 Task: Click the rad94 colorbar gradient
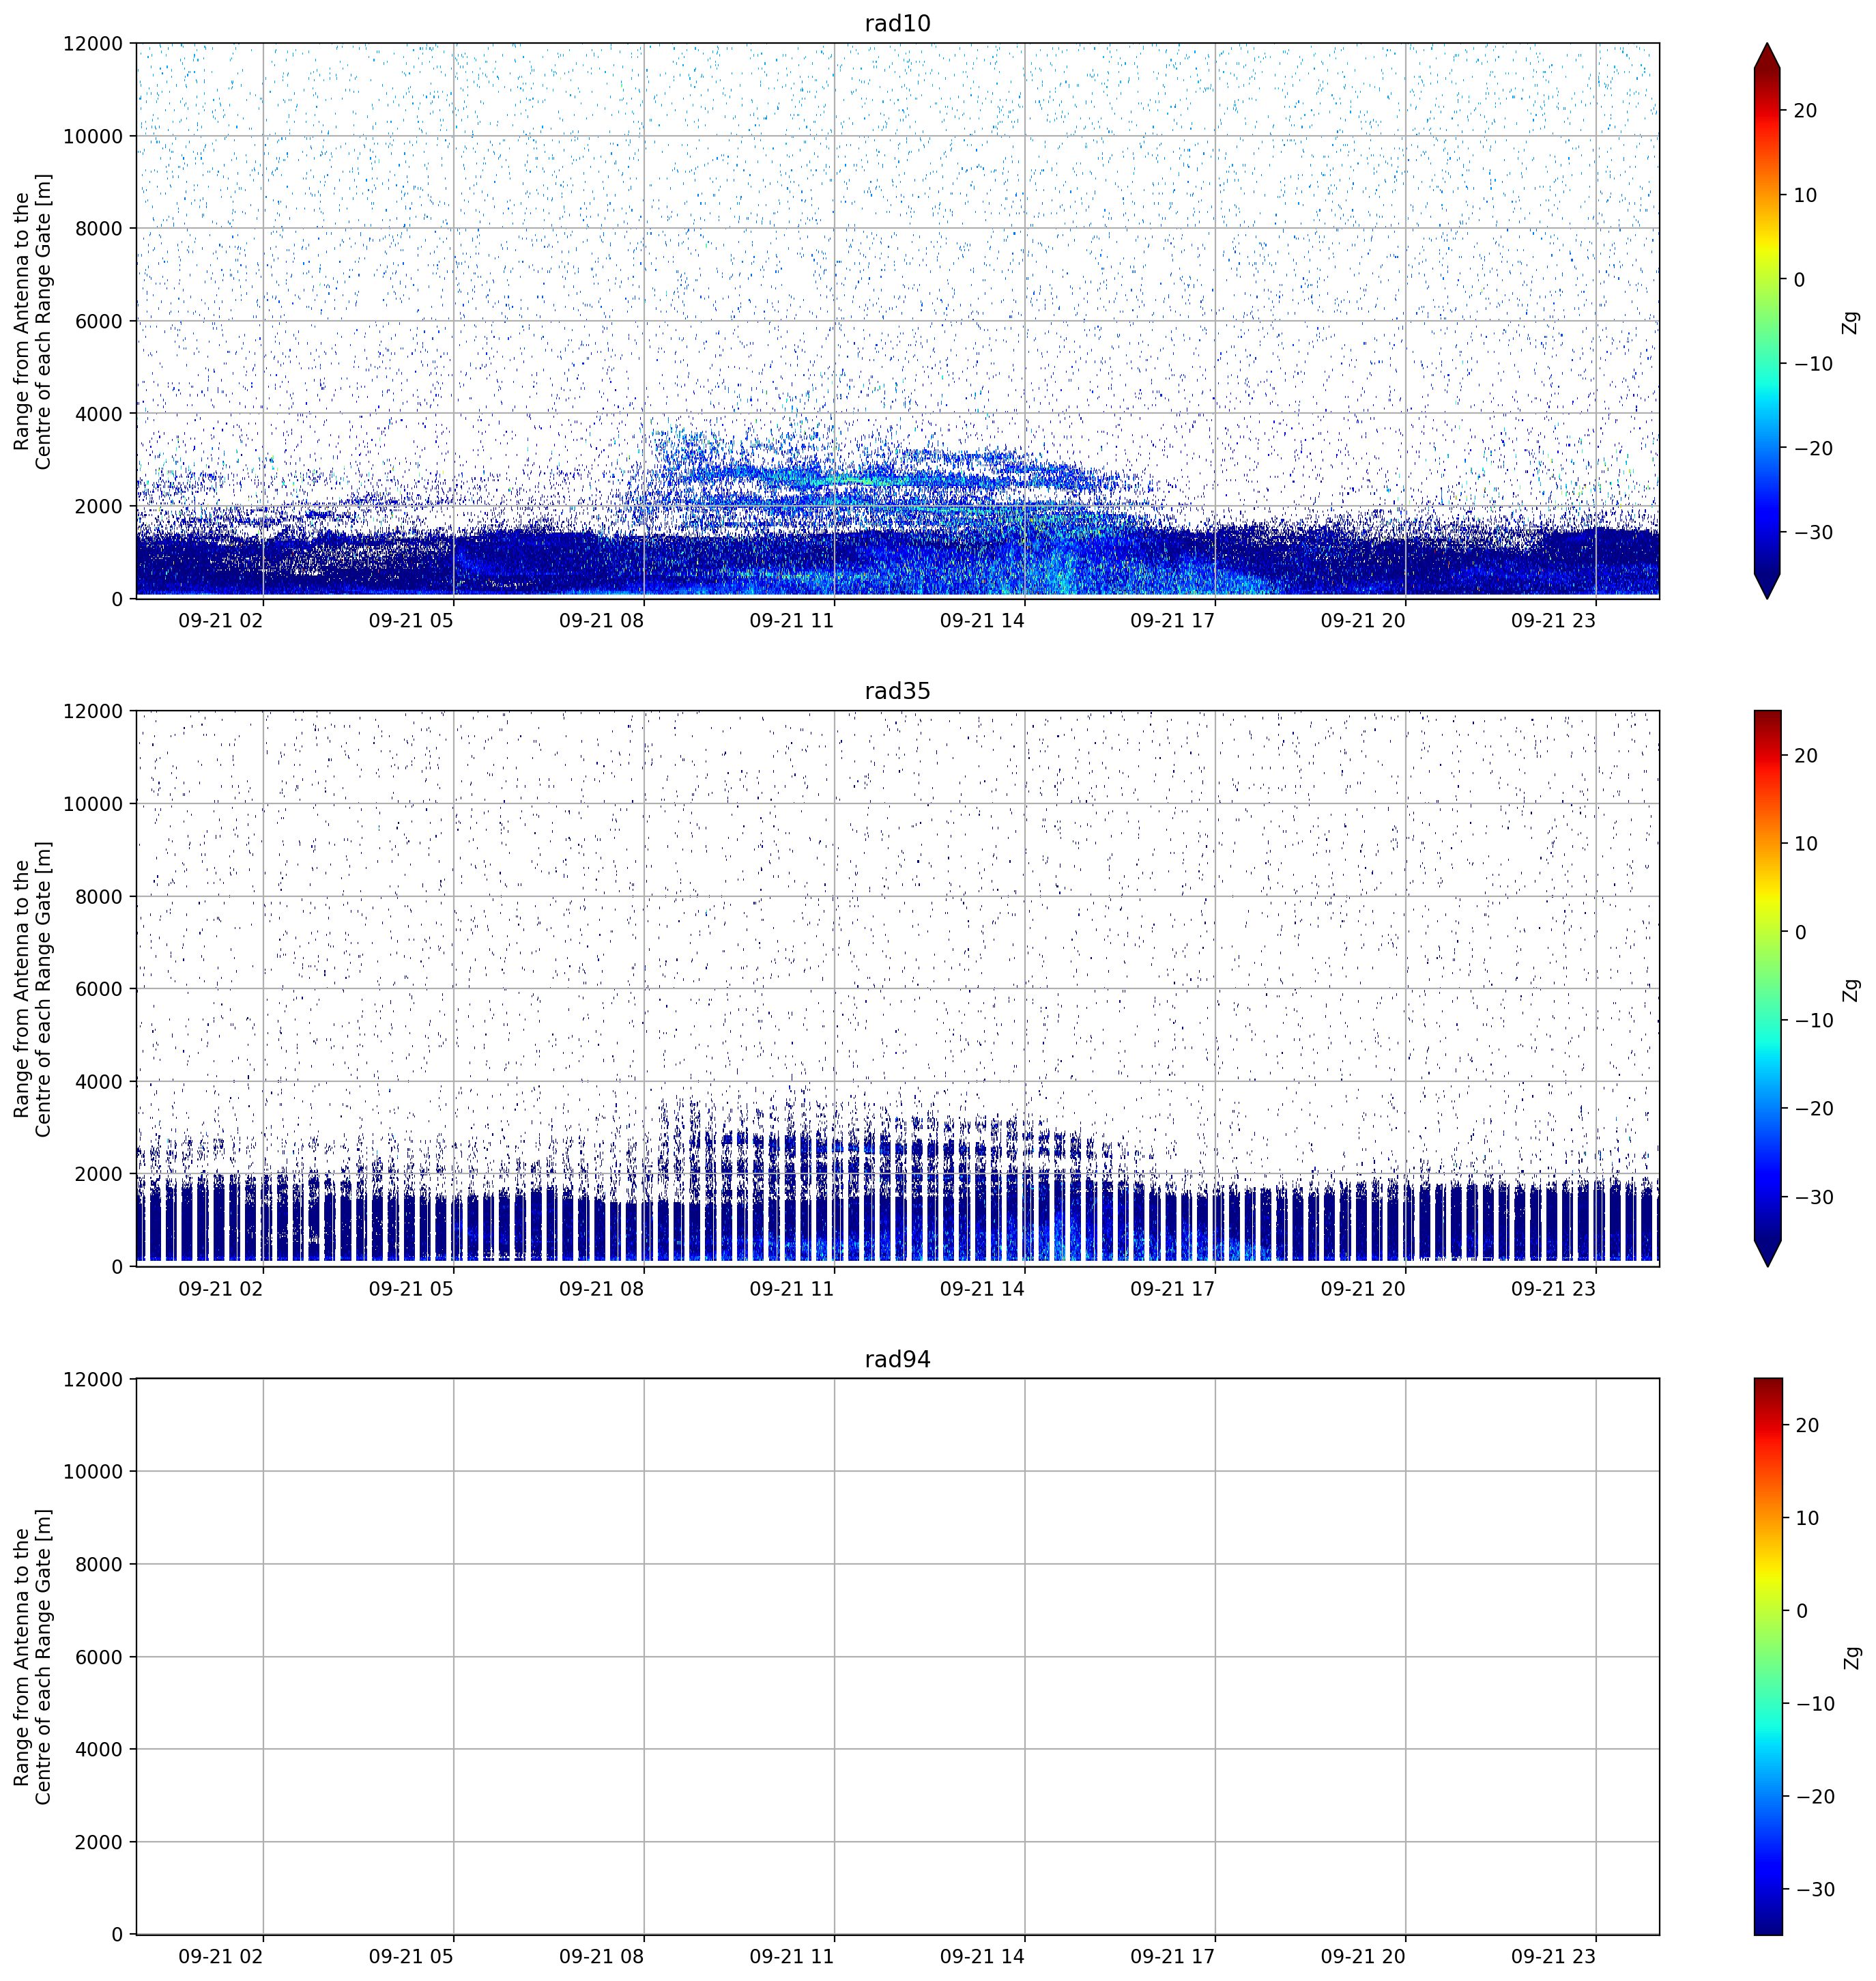[1767, 1656]
